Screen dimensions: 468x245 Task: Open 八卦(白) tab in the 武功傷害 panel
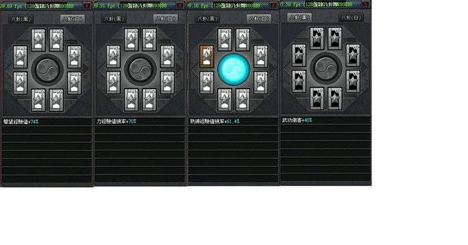tap(351, 17)
